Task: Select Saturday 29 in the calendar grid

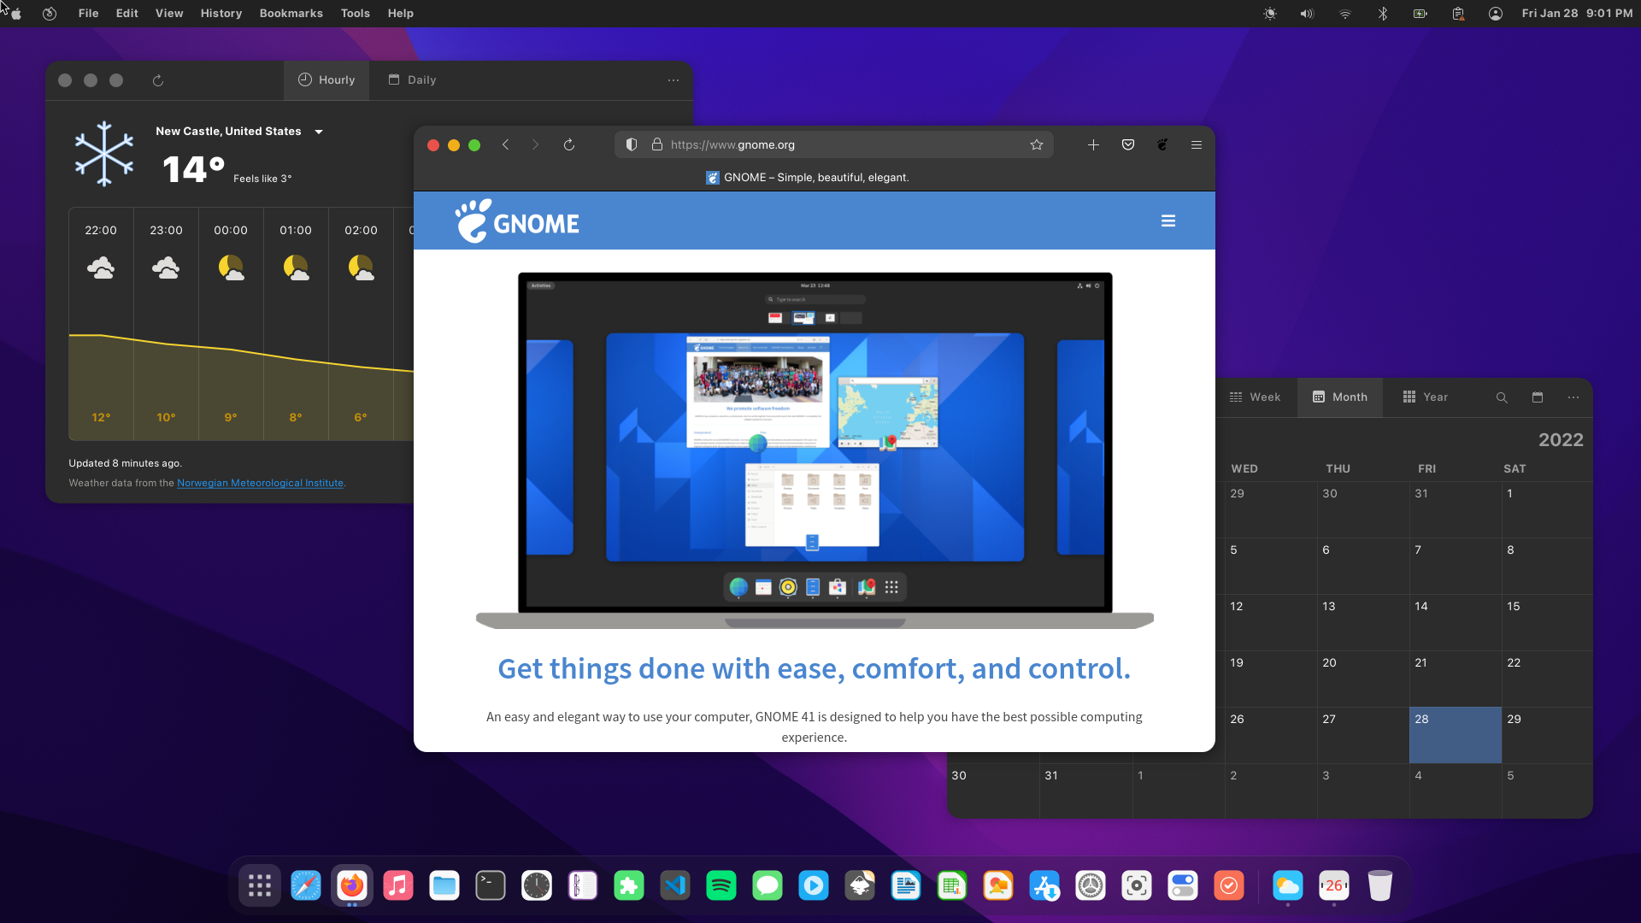Action: (x=1547, y=735)
